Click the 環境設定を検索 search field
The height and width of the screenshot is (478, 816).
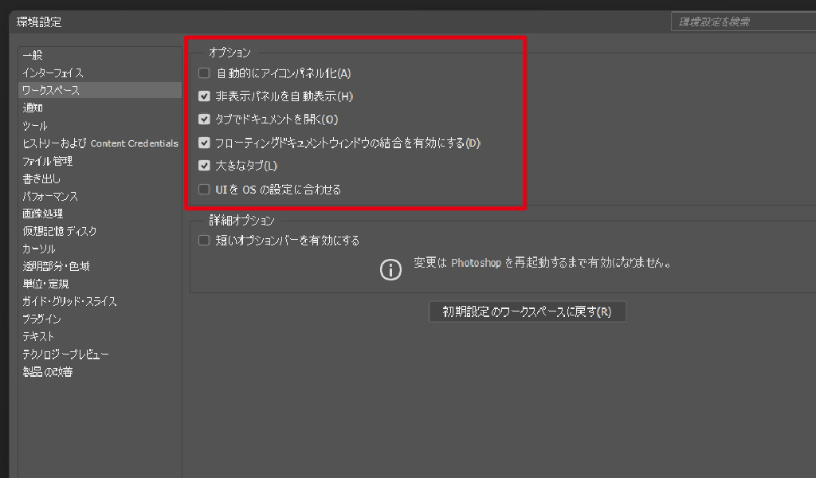pos(741,22)
